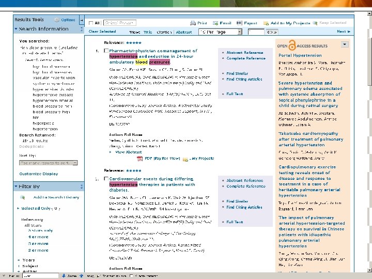Click the Go button beside the page number
Screen dimensions: 372x279
(272, 32)
